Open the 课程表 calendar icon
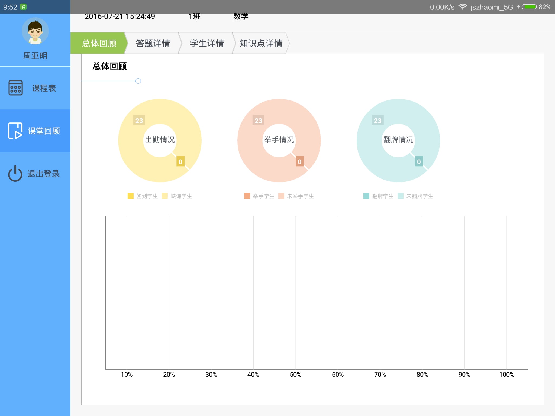Viewport: 555px width, 416px height. (x=15, y=88)
